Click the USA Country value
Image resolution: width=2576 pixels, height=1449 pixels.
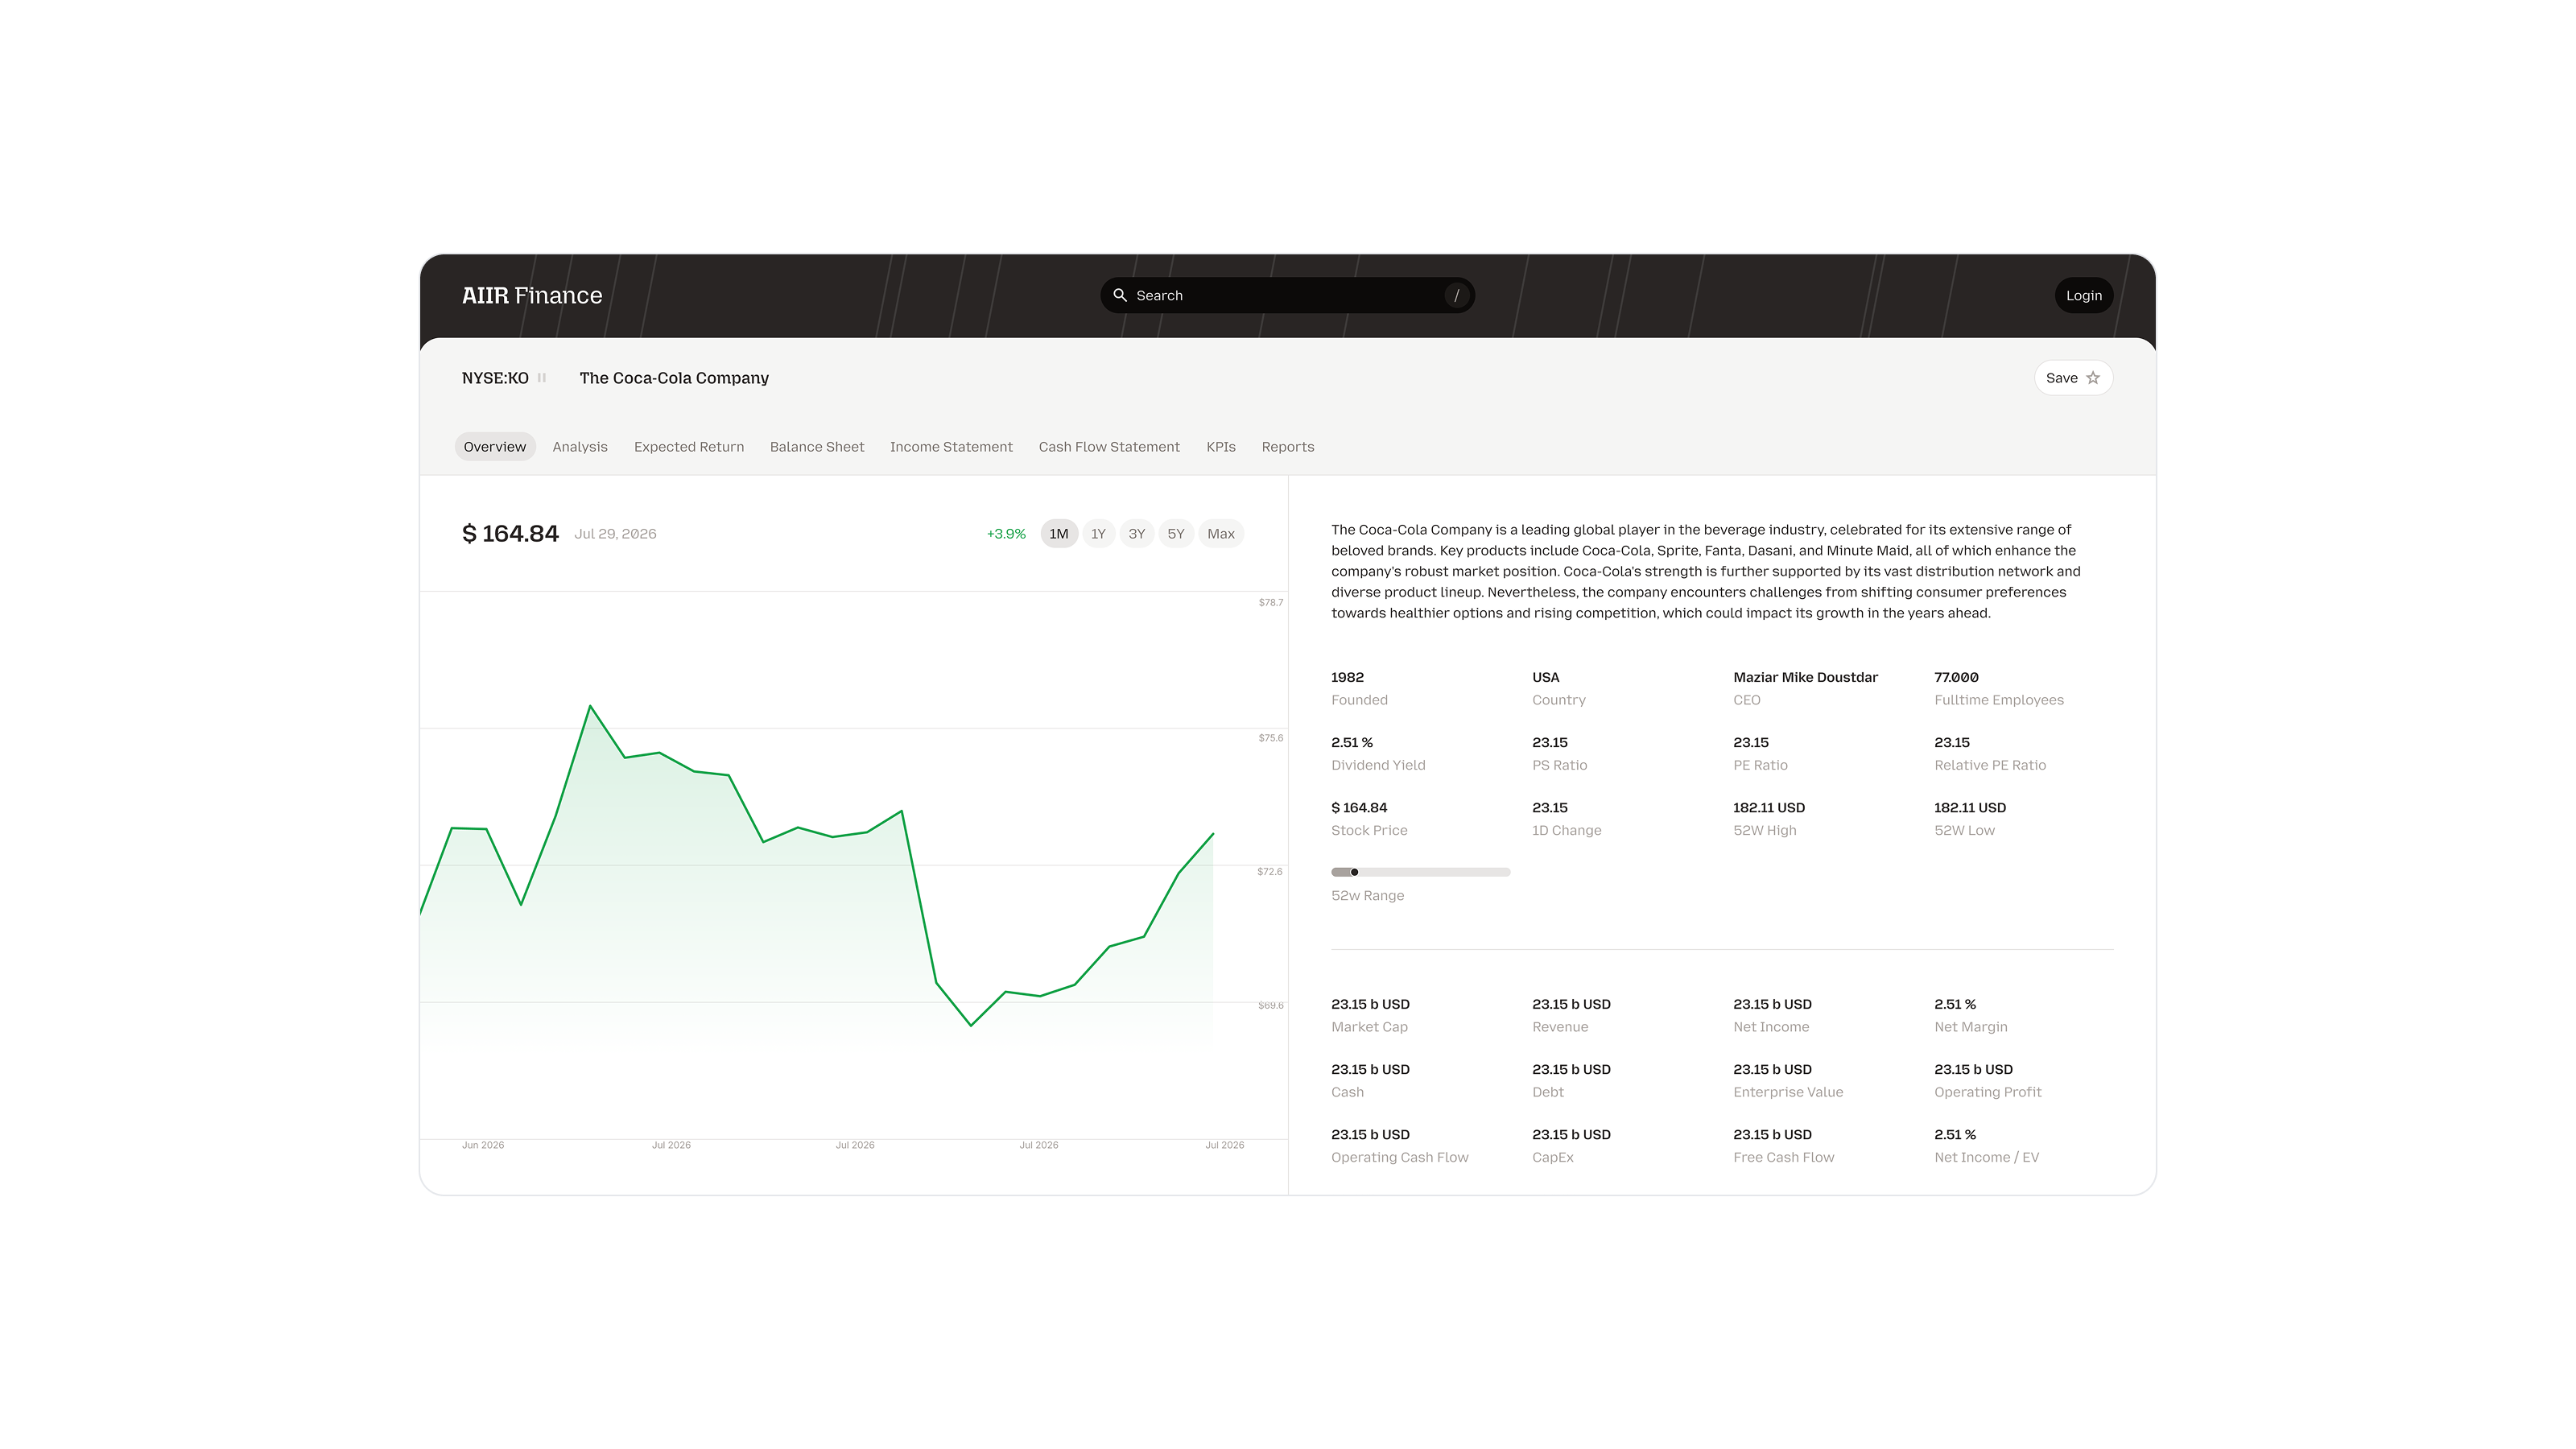[x=1546, y=677]
